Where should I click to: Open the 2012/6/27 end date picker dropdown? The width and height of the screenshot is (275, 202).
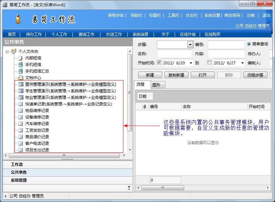point(242,63)
